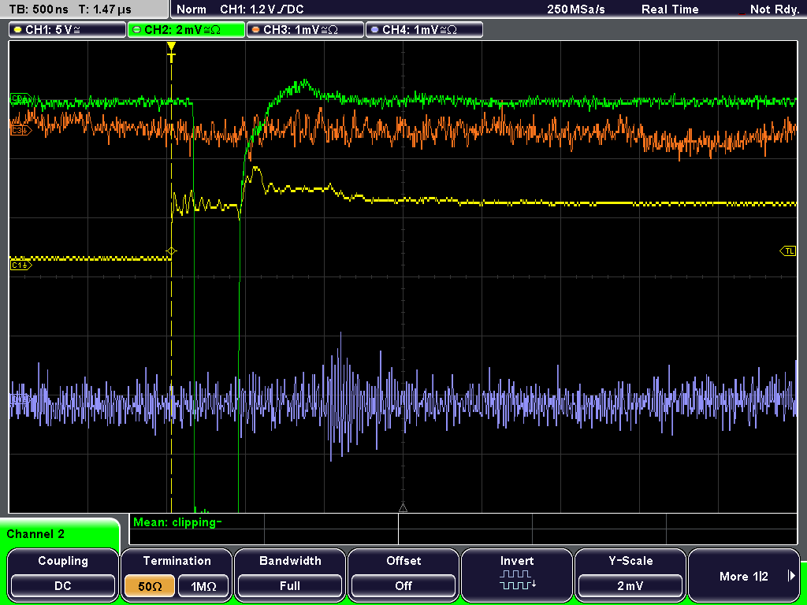This screenshot has height=605, width=807.
Task: Click the Channel 2 menu title
Action: 35,534
